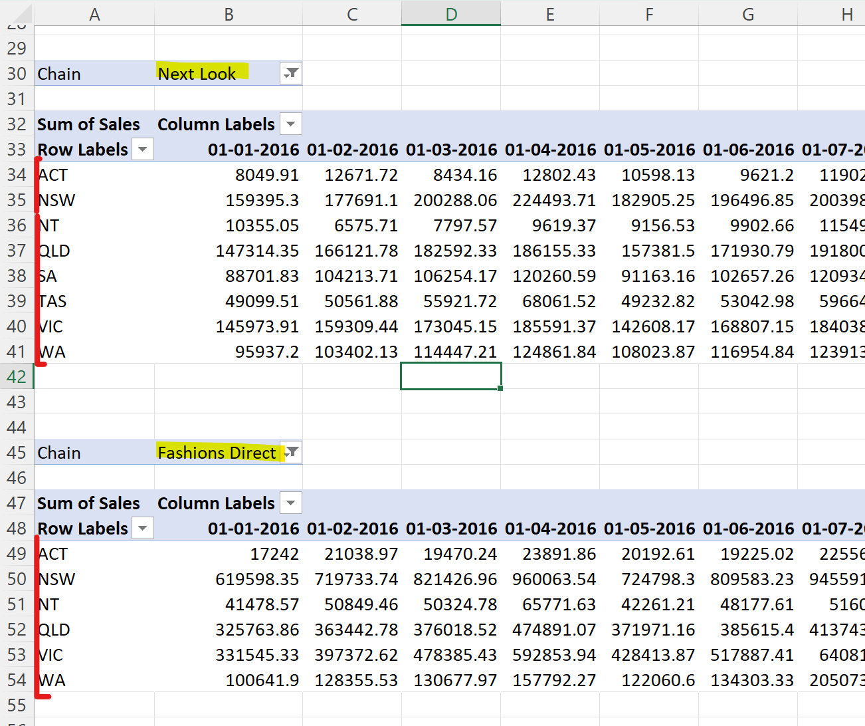This screenshot has width=865, height=726.
Task: Select row 55 header
Action: pyautogui.click(x=17, y=705)
